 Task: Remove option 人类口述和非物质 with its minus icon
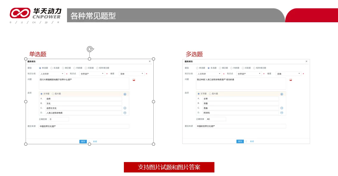pos(125,113)
